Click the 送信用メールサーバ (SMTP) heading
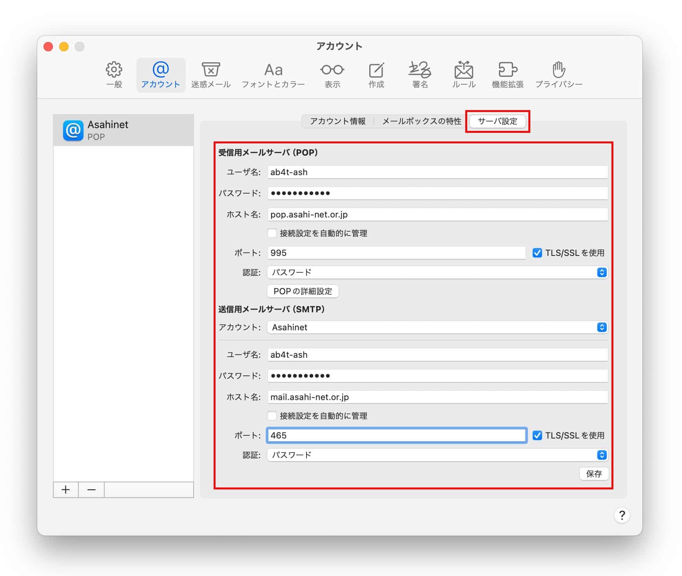 coord(271,309)
